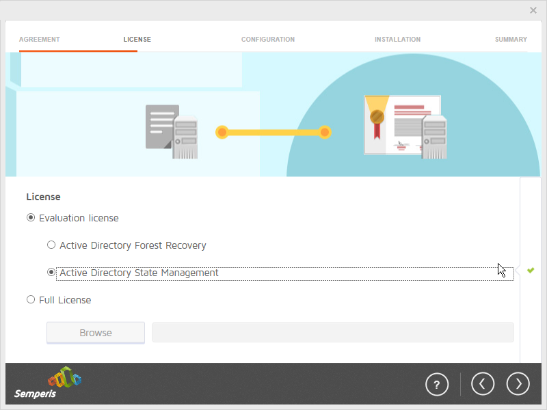This screenshot has height=410, width=547.
Task: Close the installer window
Action: pyautogui.click(x=533, y=10)
